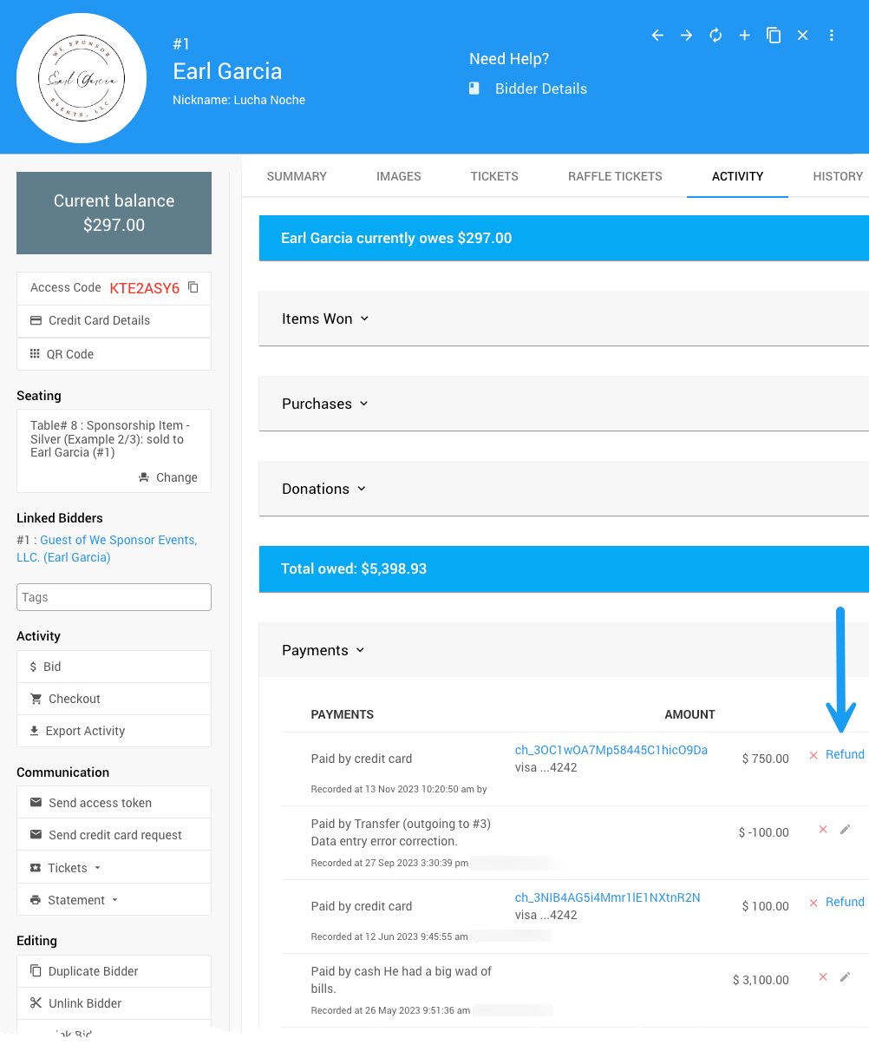Click into the Tags input field
The image size is (869, 1058).
coord(114,597)
